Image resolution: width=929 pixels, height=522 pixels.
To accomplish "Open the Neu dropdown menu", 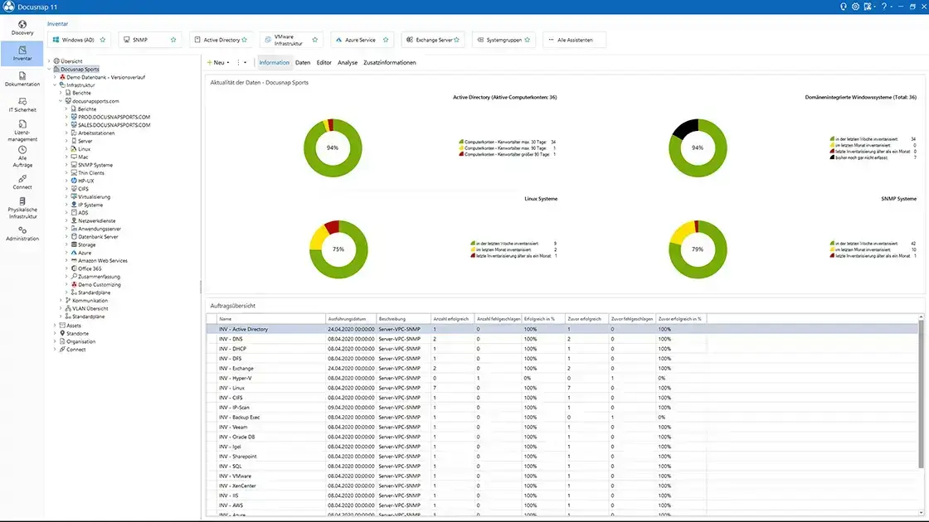I will pyautogui.click(x=218, y=62).
